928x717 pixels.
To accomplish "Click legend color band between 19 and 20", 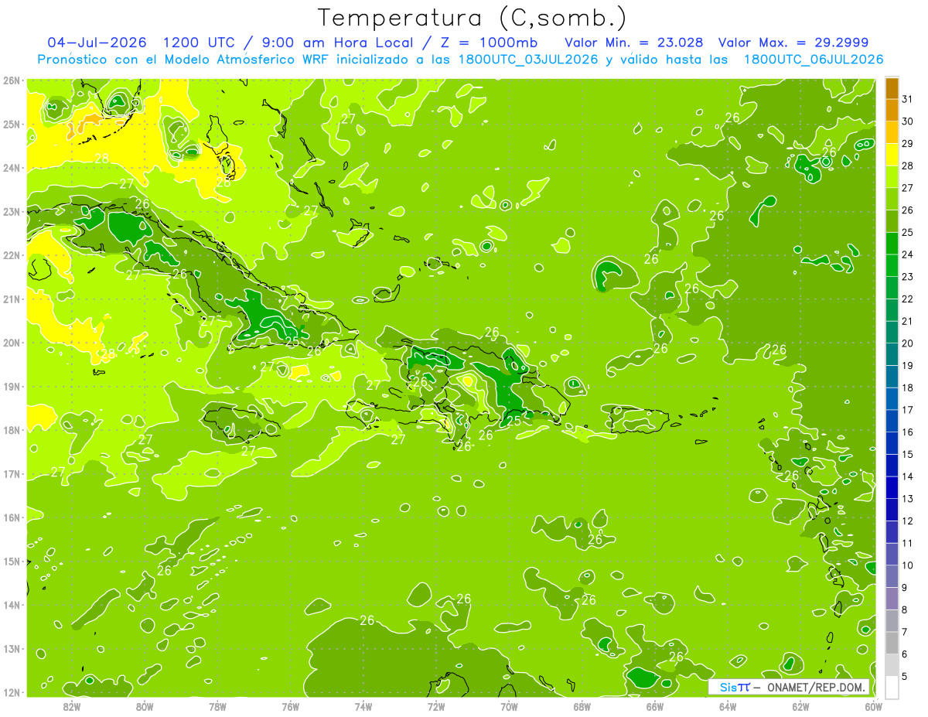I will [x=892, y=354].
